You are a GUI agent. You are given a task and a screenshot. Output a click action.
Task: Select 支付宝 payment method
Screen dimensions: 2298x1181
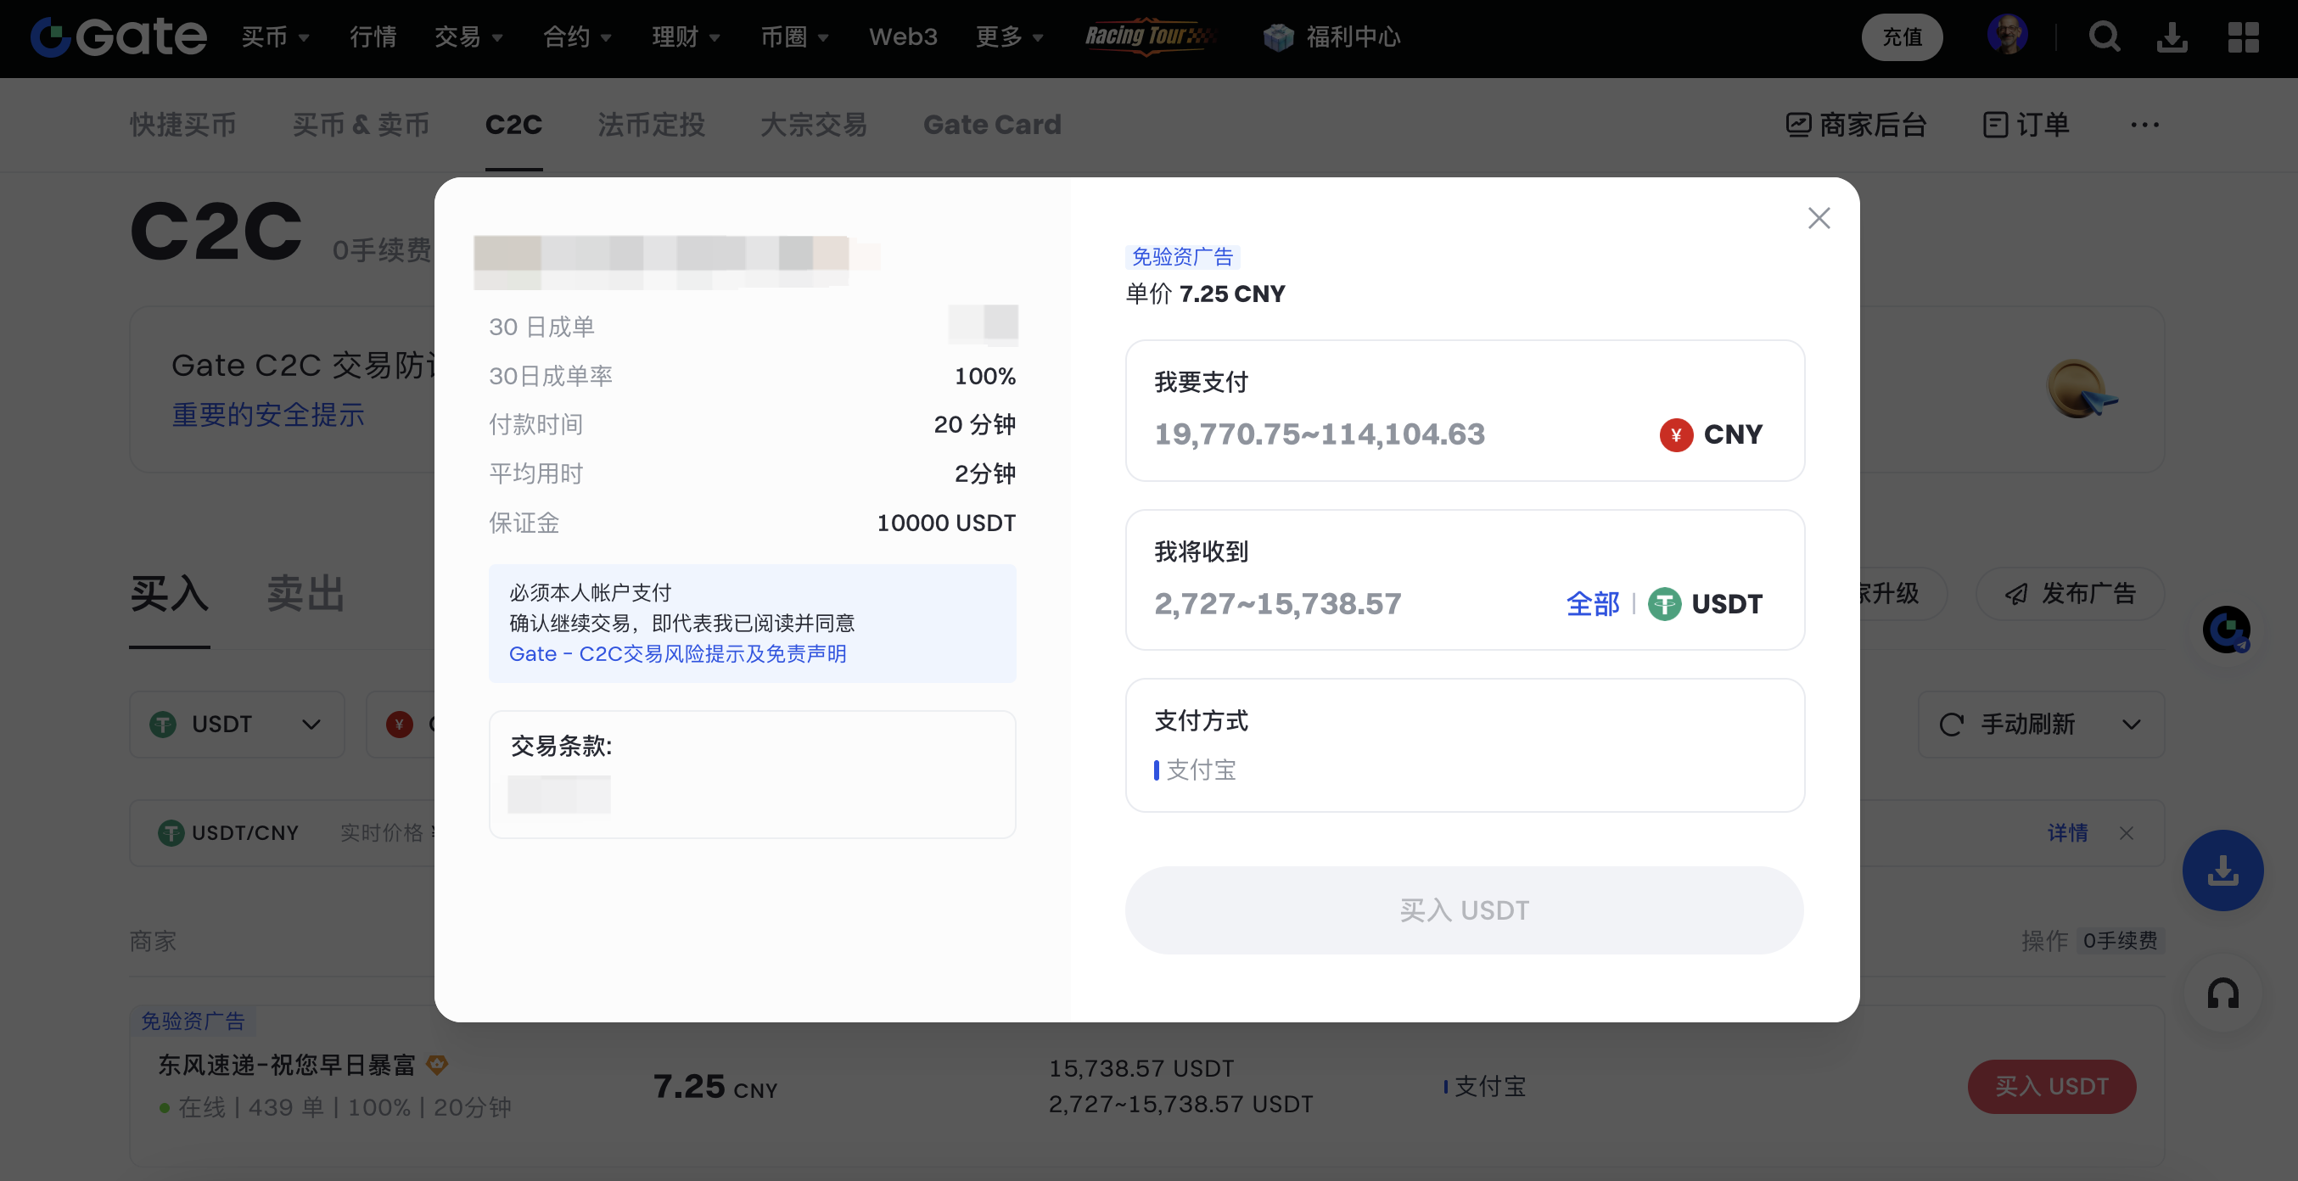1201,770
